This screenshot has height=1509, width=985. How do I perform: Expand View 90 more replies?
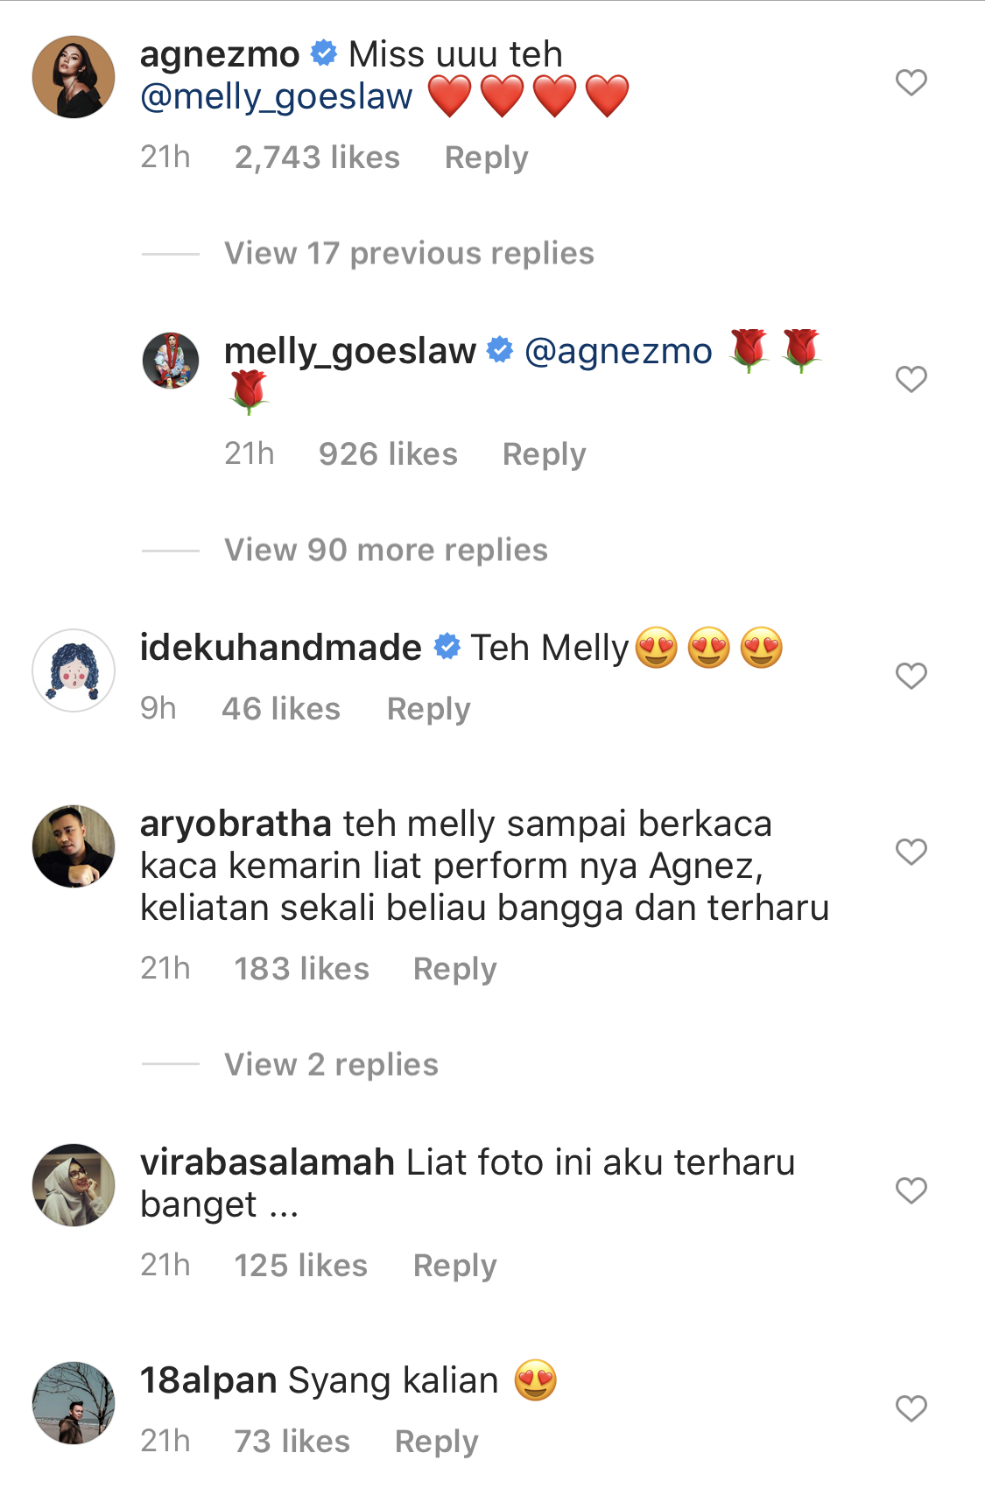point(385,551)
